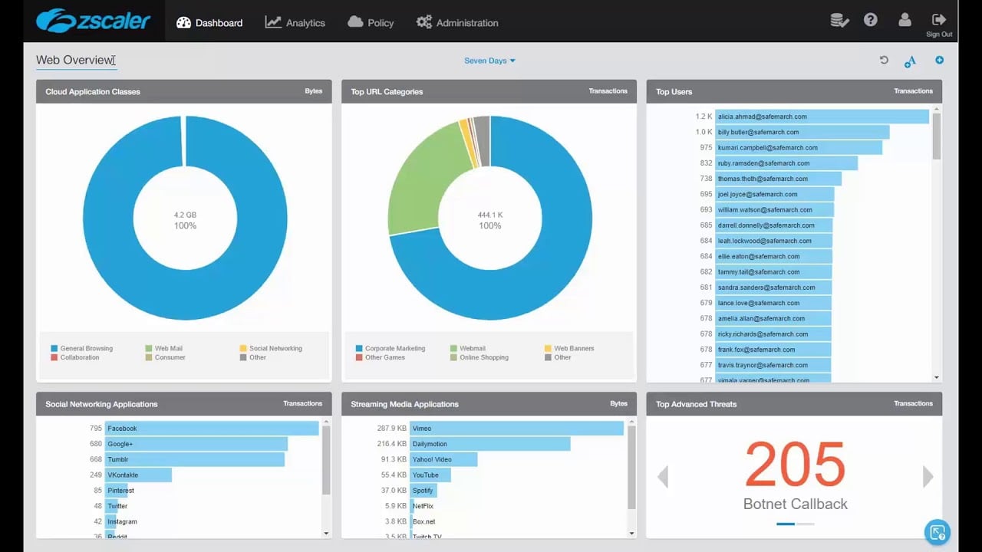This screenshot has height=552, width=982.
Task: Click the Spotify streaming entry
Action: (x=423, y=491)
